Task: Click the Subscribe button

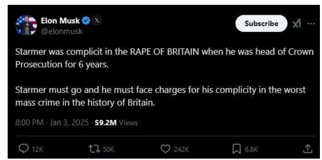Action: pyautogui.click(x=261, y=23)
